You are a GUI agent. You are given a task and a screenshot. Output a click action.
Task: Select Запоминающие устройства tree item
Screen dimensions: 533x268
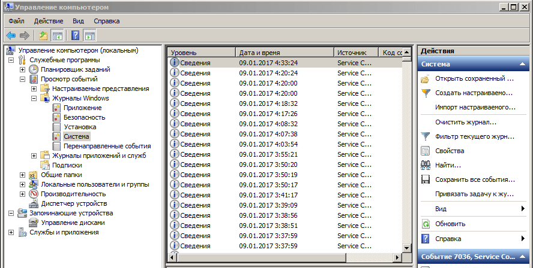coord(71,213)
